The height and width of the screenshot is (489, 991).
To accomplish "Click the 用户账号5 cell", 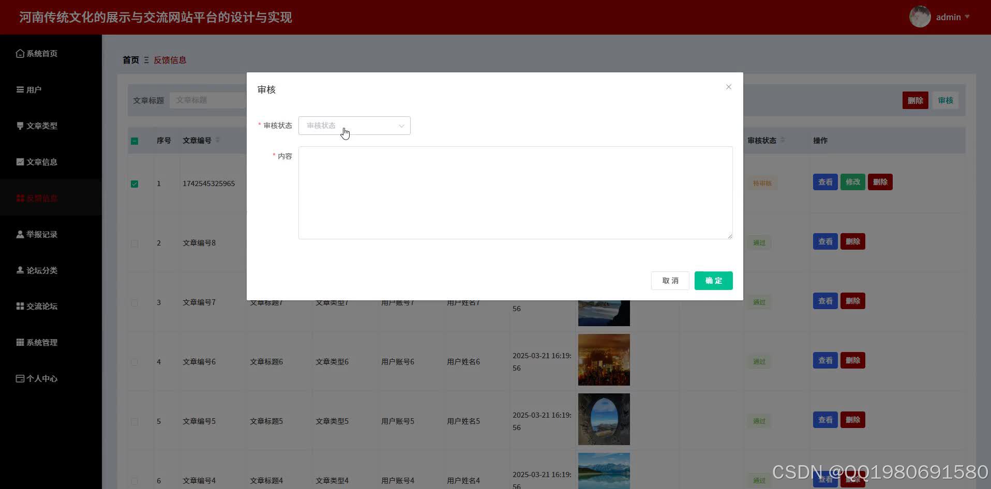I will (x=398, y=421).
